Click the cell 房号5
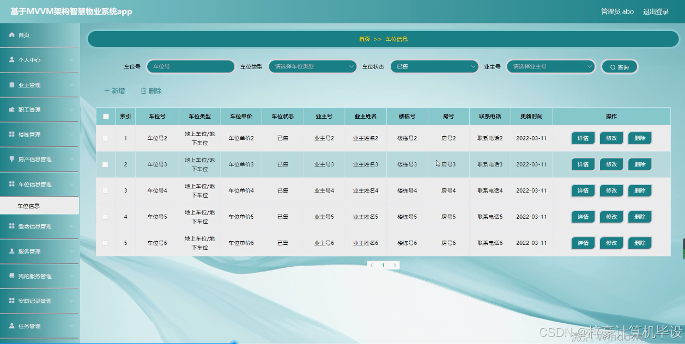The height and width of the screenshot is (344, 685). pyautogui.click(x=448, y=217)
